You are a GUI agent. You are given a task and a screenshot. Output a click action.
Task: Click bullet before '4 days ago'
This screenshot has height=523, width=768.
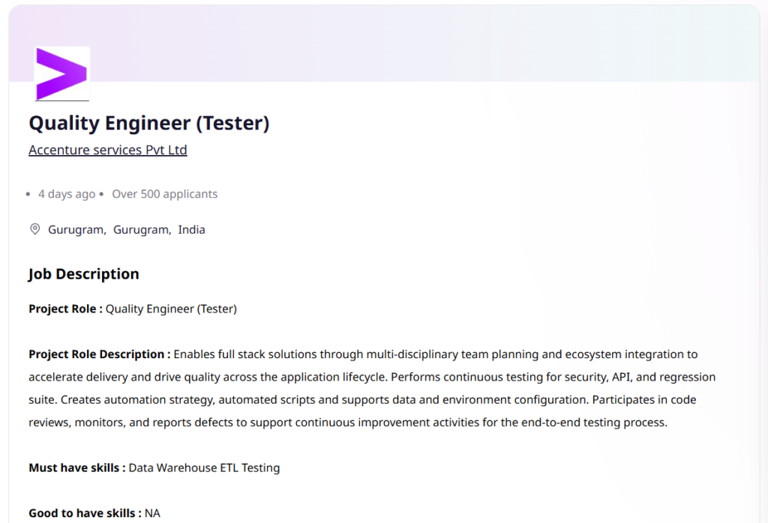click(x=28, y=194)
